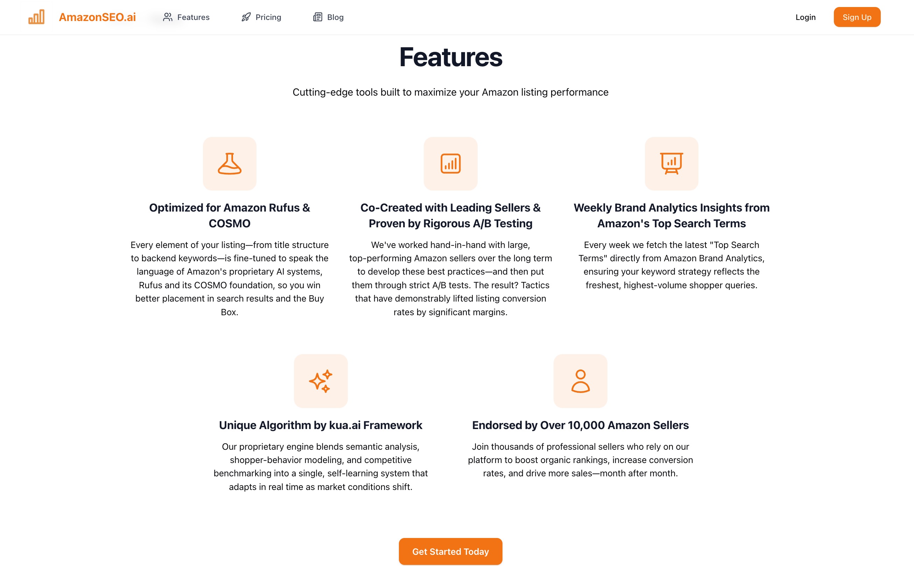914x566 pixels.
Task: Click the large Features page title
Action: [x=450, y=57]
